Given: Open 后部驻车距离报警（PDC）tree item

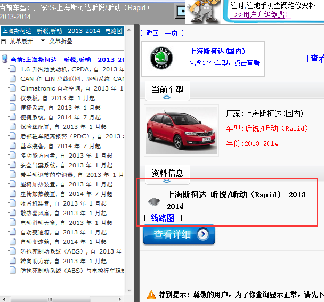Looking at the screenshot, I should point(72,136).
